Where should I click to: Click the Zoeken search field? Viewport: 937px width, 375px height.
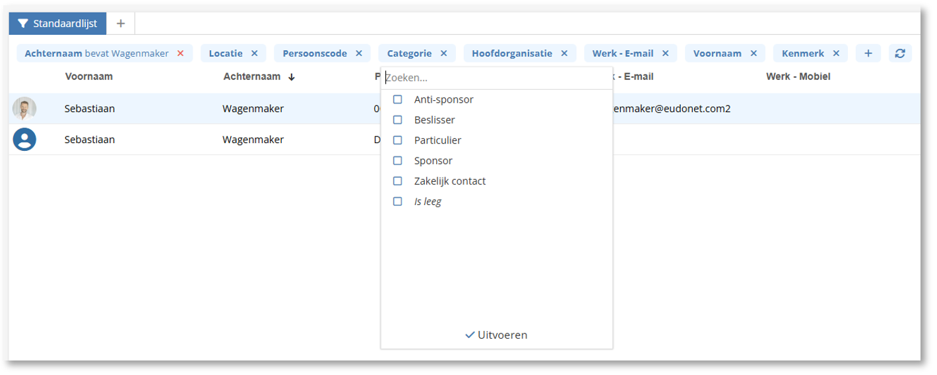click(x=495, y=78)
